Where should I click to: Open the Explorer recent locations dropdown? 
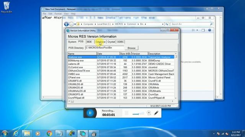(x=75, y=24)
